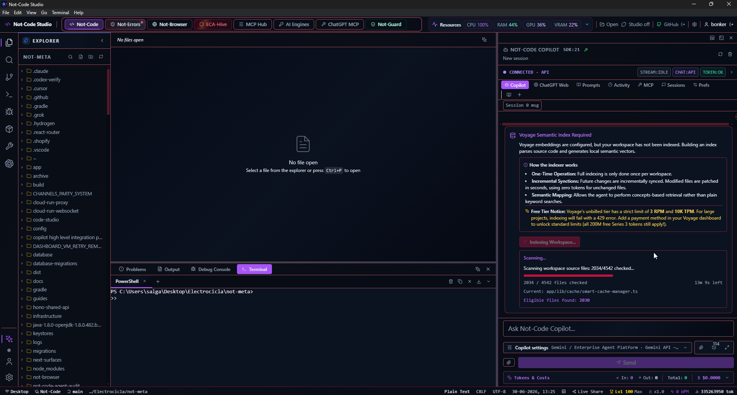The image size is (737, 395).
Task: Collapse the Explorer panel with chevron
Action: point(102,41)
